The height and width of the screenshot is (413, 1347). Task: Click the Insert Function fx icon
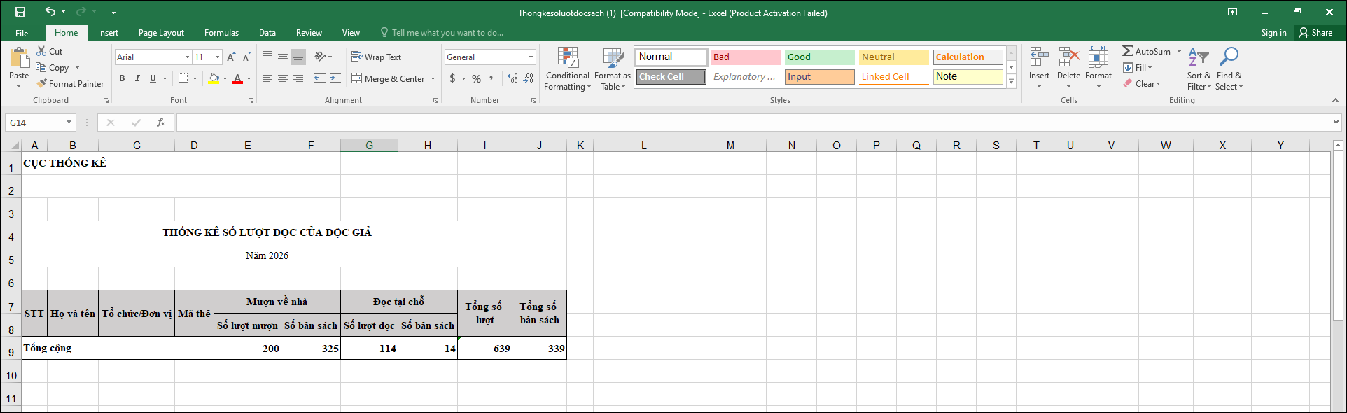[x=161, y=122]
